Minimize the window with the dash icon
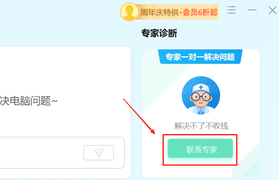This screenshot has height=180, width=279. 252,10
